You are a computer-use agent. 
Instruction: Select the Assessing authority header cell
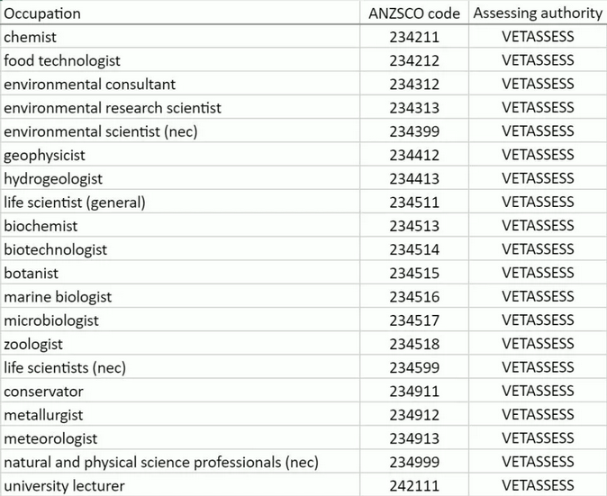tap(538, 14)
